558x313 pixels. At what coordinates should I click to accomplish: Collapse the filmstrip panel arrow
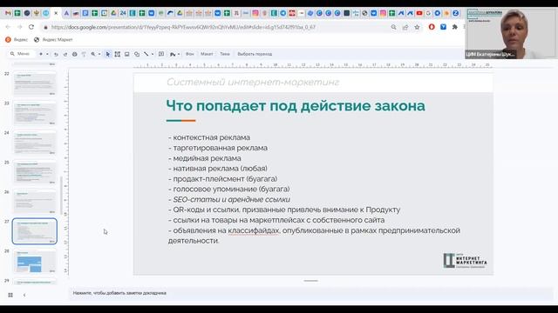24,295
